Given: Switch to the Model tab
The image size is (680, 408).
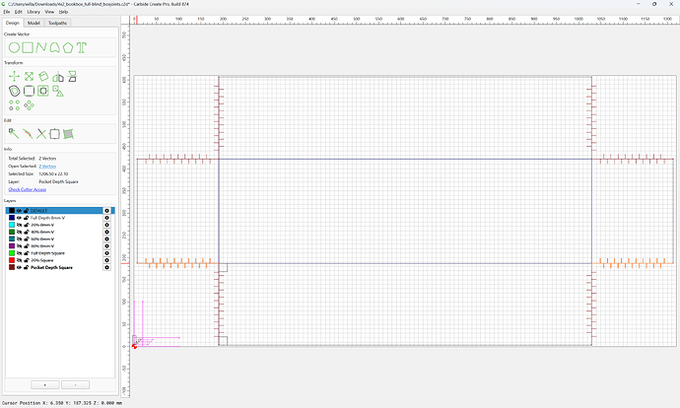Looking at the screenshot, I should tap(34, 23).
